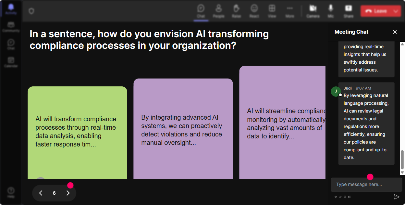The width and height of the screenshot is (405, 205).
Task: Mute or unmute the Mic
Action: click(331, 11)
